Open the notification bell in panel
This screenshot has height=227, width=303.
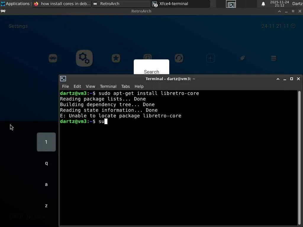click(x=263, y=4)
